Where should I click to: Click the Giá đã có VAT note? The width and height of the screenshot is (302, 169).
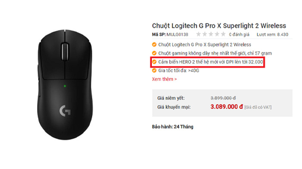pyautogui.click(x=258, y=107)
